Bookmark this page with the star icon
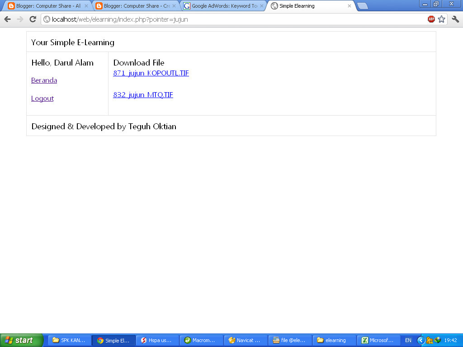The width and height of the screenshot is (463, 347). click(441, 20)
